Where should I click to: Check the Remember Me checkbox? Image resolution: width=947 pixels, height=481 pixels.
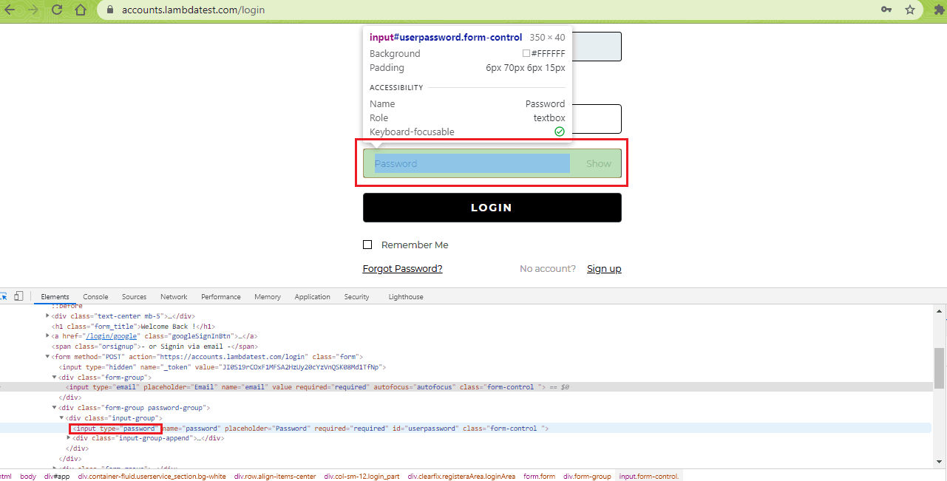[x=367, y=245]
